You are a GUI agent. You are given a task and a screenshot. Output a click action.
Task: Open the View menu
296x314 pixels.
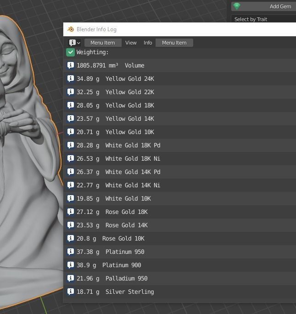[131, 43]
